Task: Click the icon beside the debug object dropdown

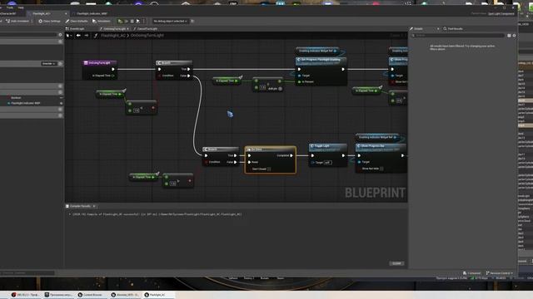Action: pos(192,21)
